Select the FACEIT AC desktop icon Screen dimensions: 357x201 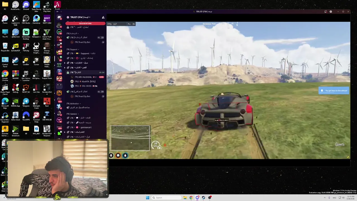tap(26, 88)
